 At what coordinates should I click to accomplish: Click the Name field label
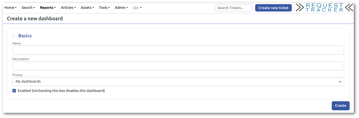(17, 43)
